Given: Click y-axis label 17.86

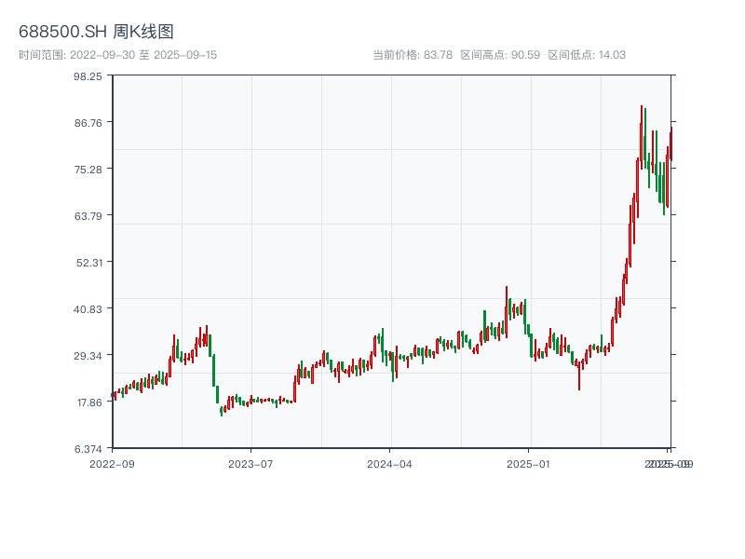Looking at the screenshot, I should click(x=89, y=402).
